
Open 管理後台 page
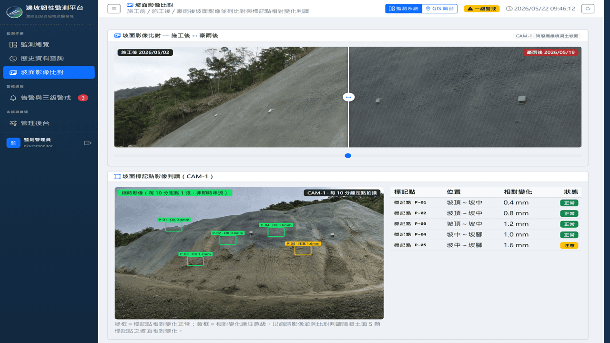[x=49, y=123]
